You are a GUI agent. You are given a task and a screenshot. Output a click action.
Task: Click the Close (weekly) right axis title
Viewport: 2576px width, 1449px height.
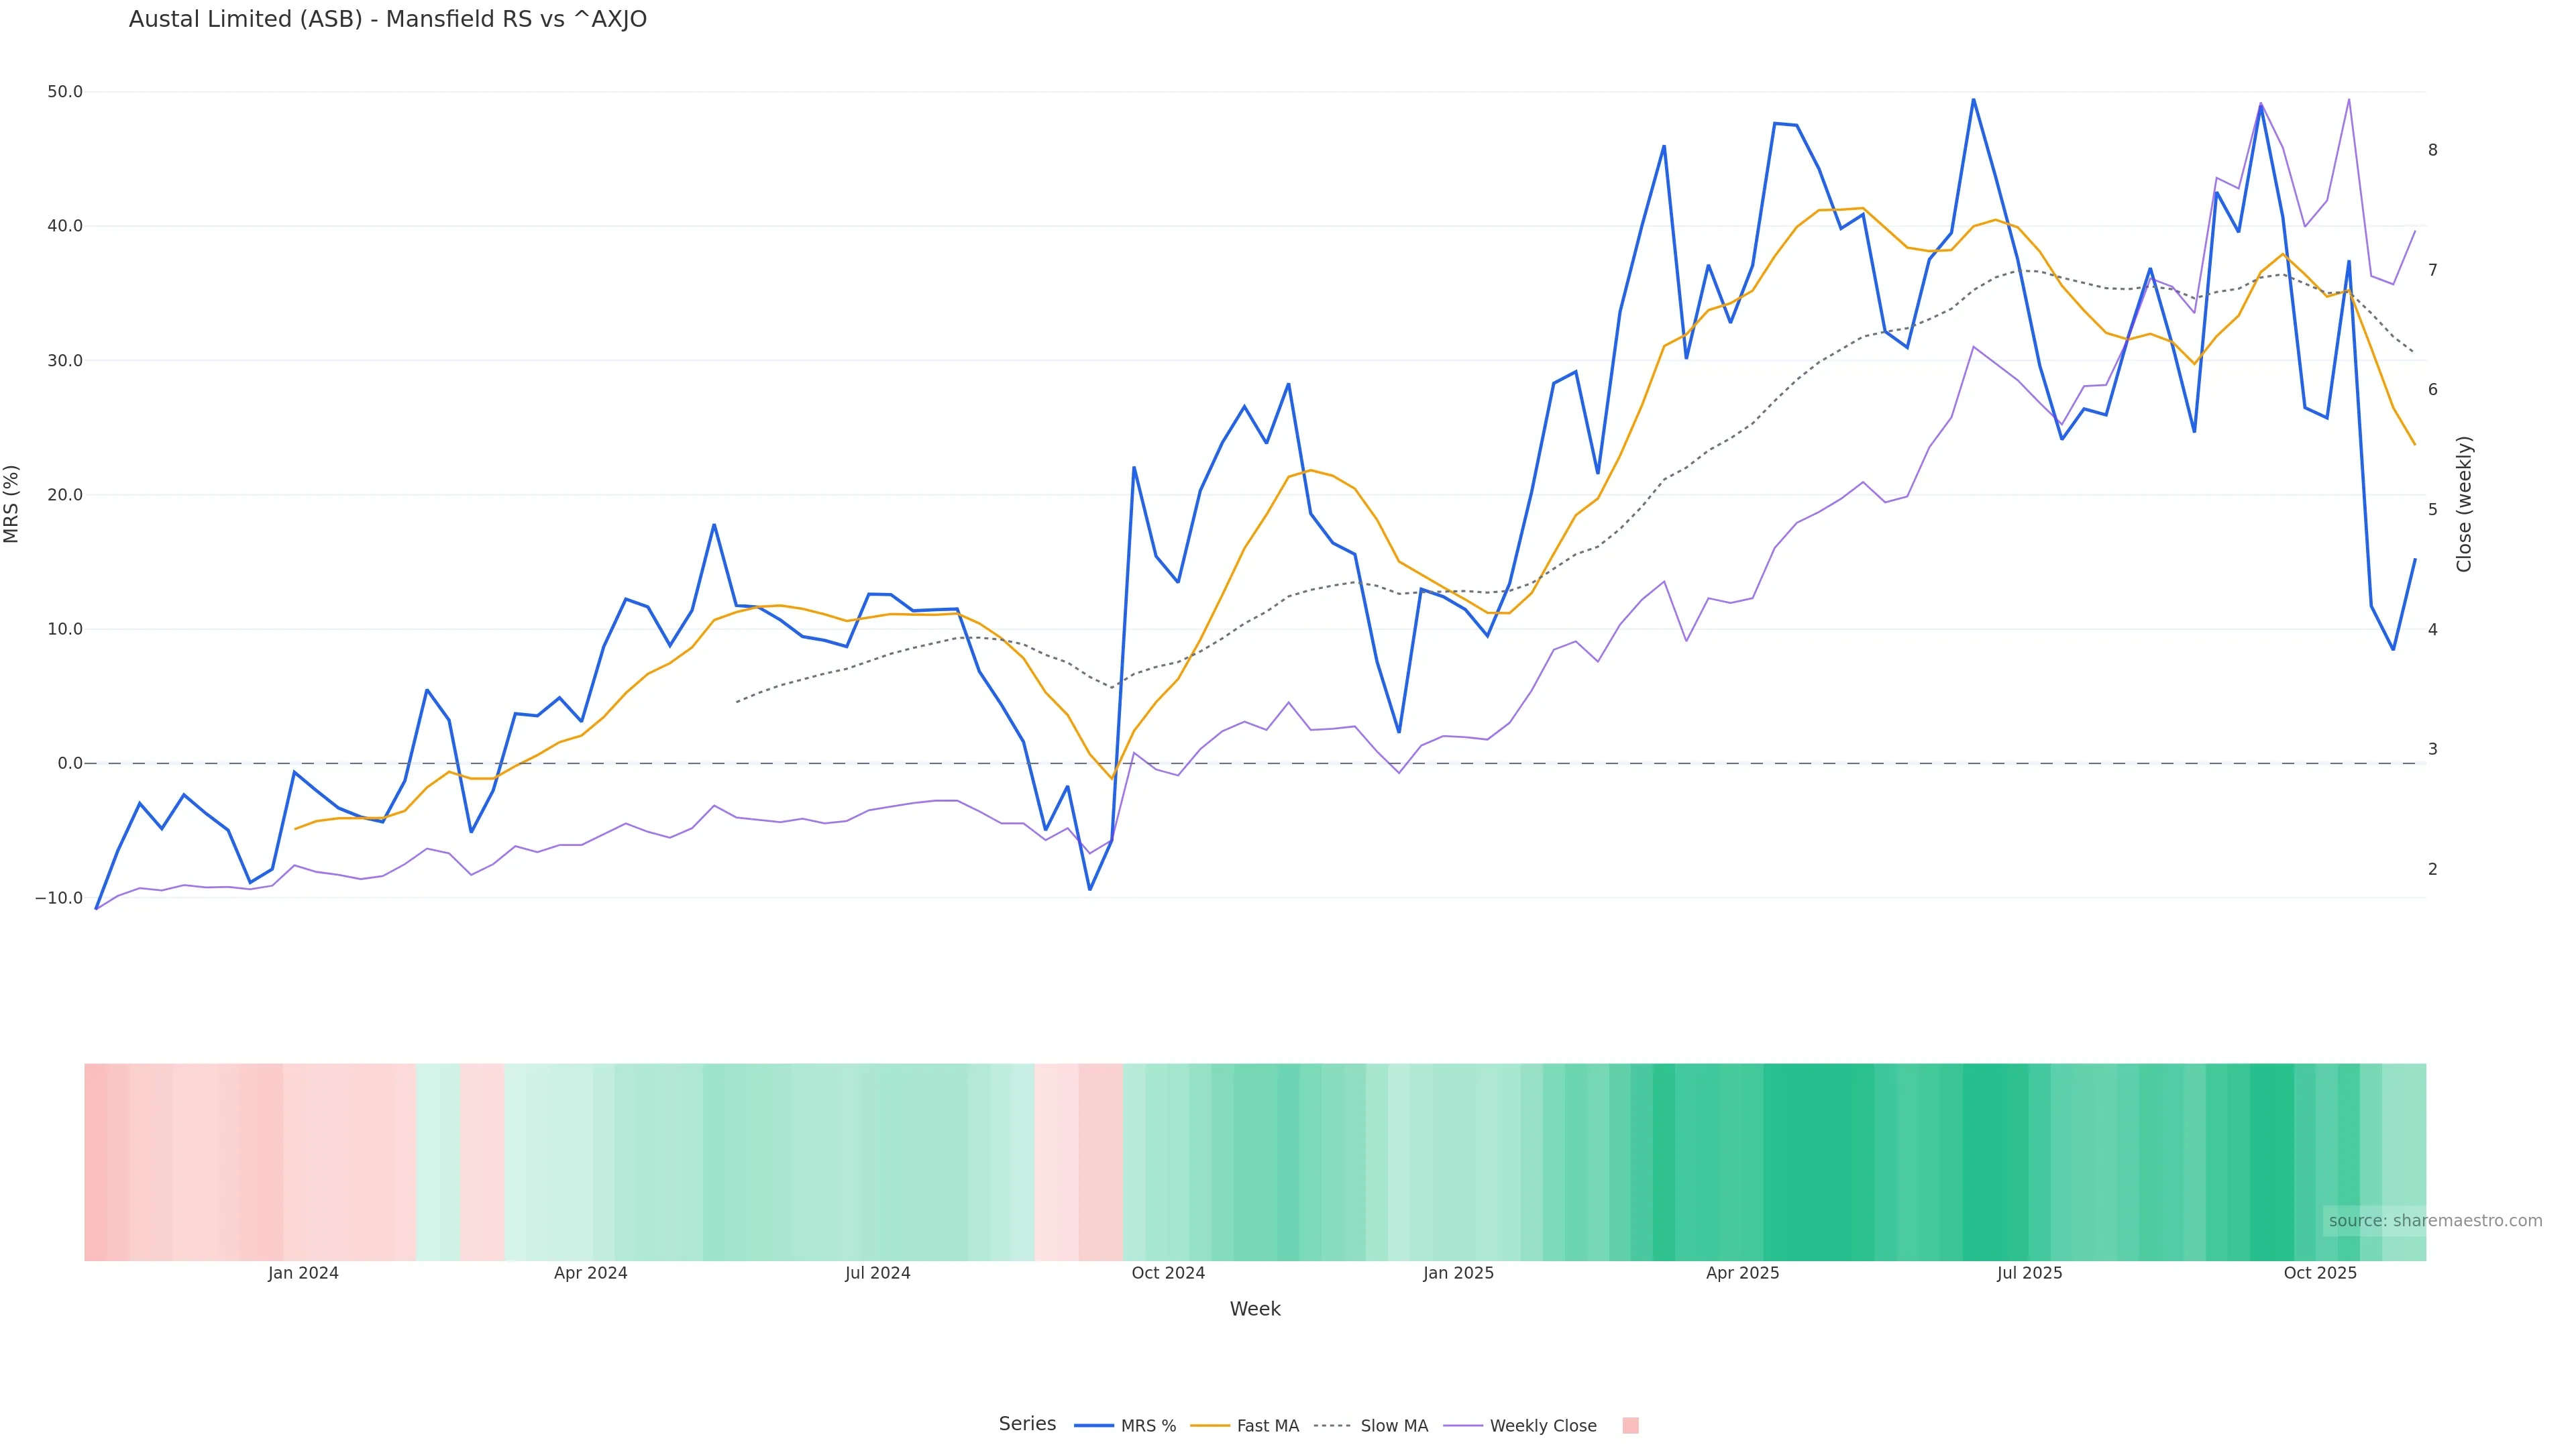tap(2463, 503)
